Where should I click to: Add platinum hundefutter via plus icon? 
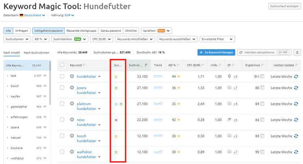pyautogui.click(x=72, y=104)
